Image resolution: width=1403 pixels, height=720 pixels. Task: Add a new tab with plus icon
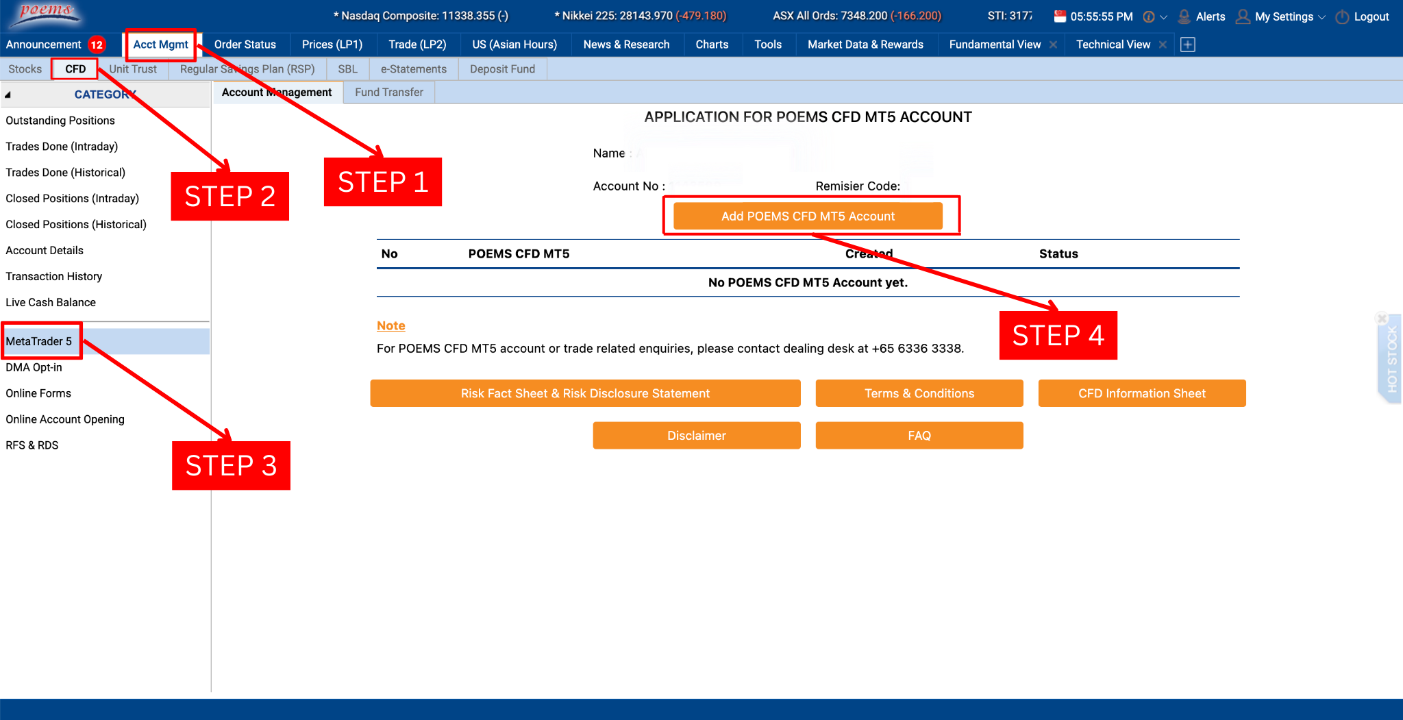[1188, 45]
